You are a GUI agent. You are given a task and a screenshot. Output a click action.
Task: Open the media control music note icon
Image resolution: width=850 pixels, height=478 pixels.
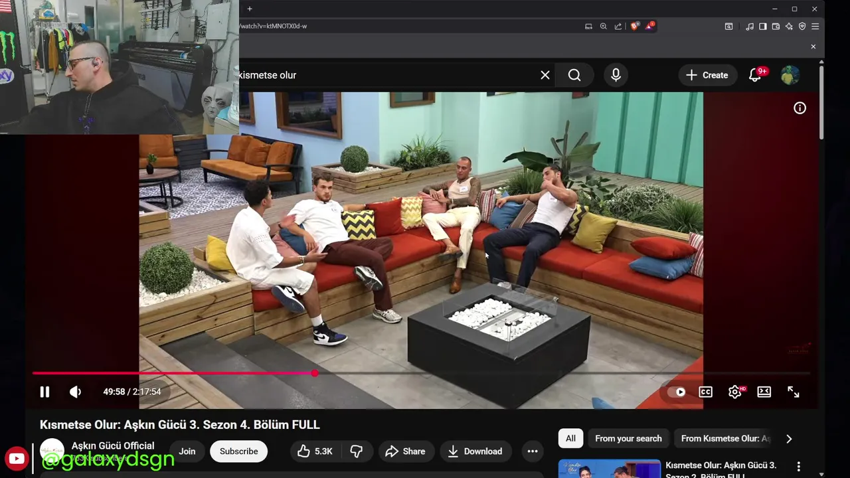click(x=750, y=26)
